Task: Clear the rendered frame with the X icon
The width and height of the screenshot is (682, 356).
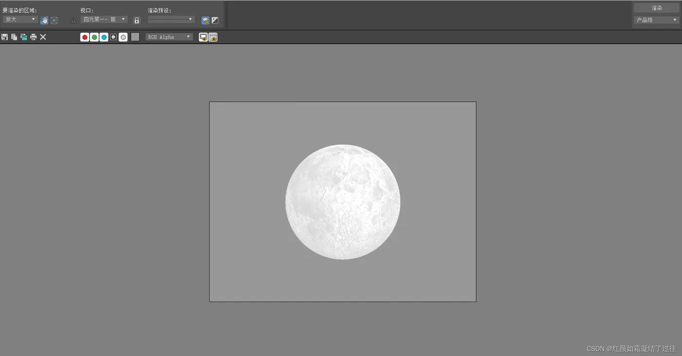Action: coord(43,37)
